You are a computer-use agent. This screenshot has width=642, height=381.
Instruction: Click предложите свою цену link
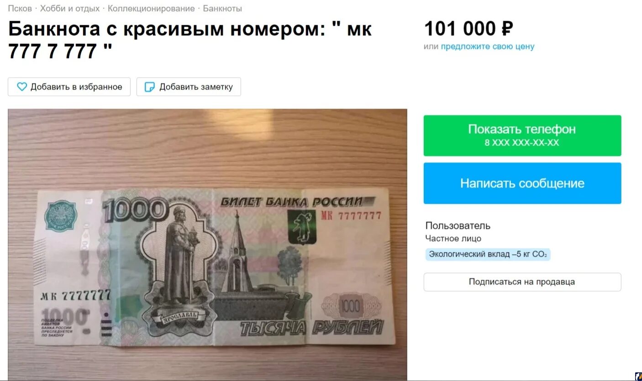pyautogui.click(x=487, y=46)
